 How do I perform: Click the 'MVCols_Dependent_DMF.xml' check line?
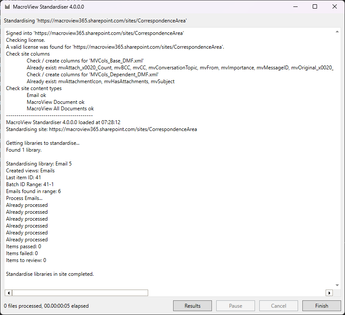click(93, 75)
